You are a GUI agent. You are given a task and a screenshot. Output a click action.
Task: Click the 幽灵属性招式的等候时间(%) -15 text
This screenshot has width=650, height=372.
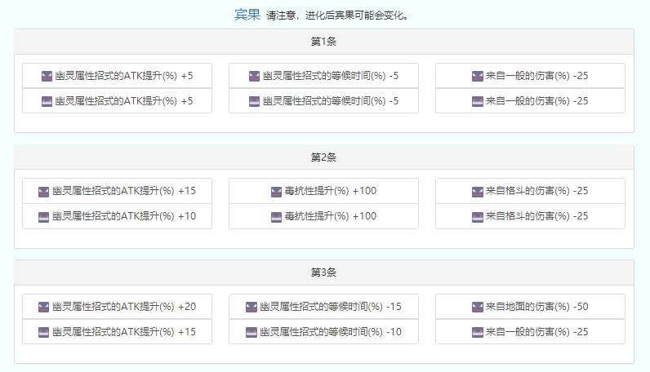(x=331, y=307)
